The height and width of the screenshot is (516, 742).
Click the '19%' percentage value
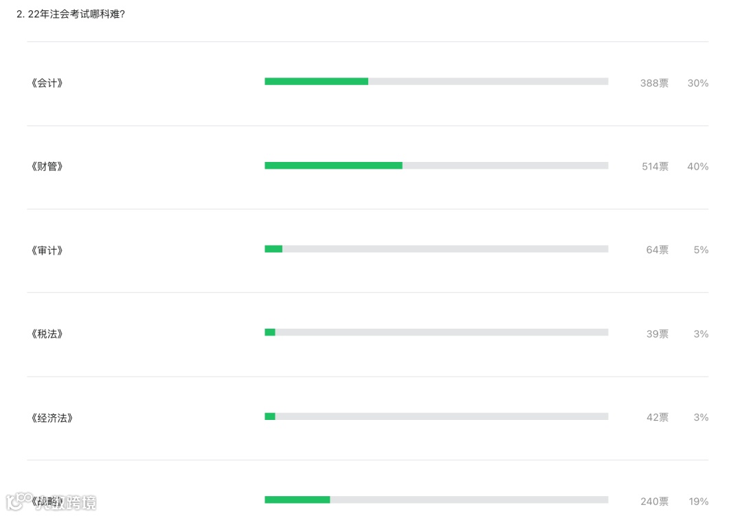(x=698, y=502)
